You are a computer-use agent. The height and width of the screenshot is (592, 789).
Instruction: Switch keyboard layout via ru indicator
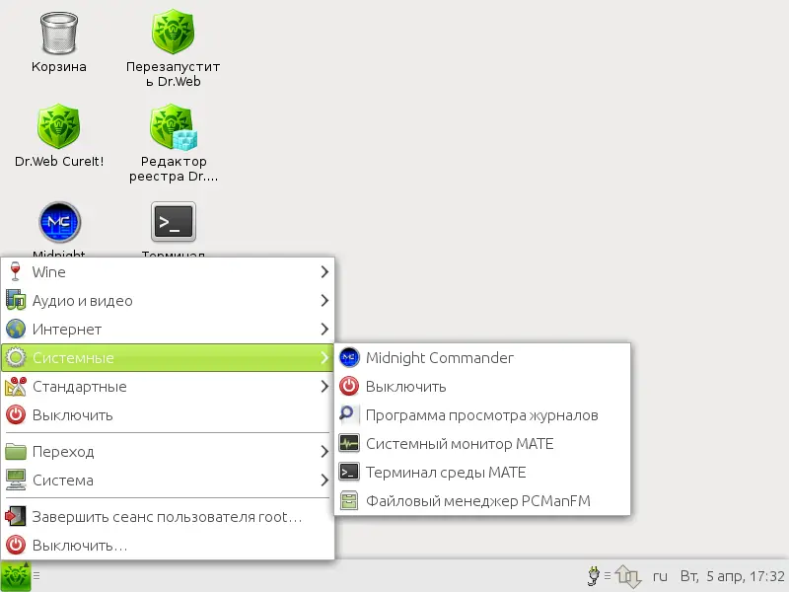[x=660, y=576]
